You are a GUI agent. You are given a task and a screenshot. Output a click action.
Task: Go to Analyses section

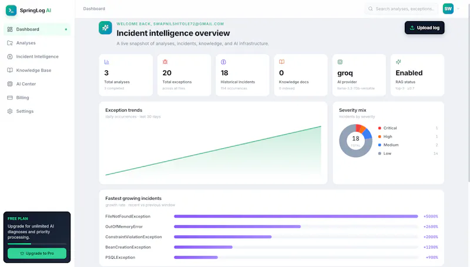click(x=37, y=43)
